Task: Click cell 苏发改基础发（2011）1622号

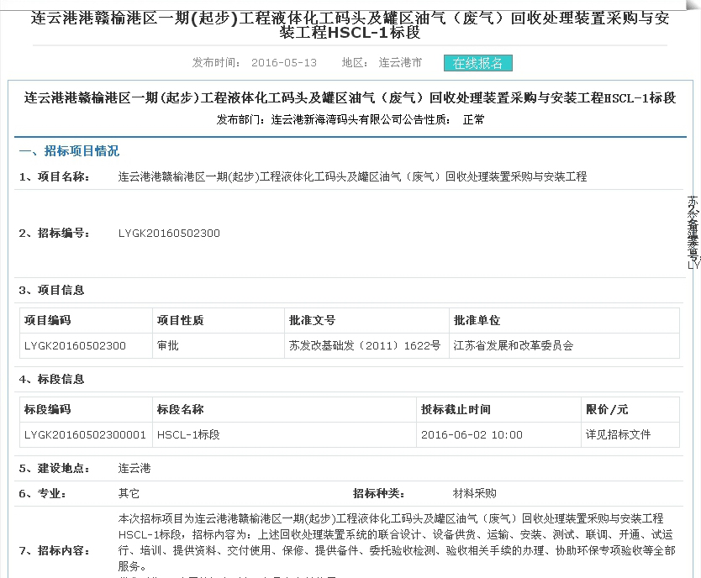Action: click(365, 346)
